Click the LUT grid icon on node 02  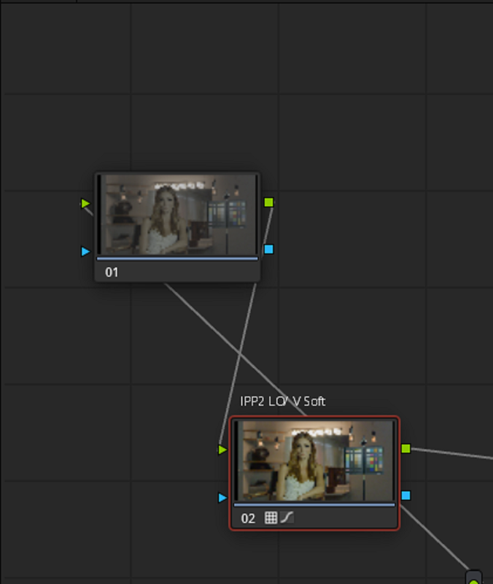(x=271, y=518)
